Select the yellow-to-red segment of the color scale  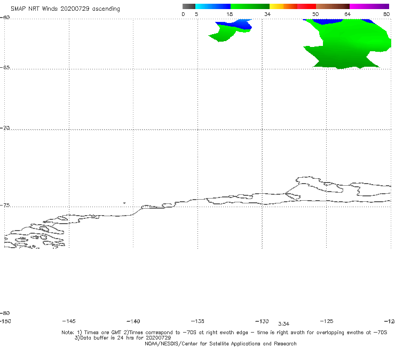coord(293,6)
